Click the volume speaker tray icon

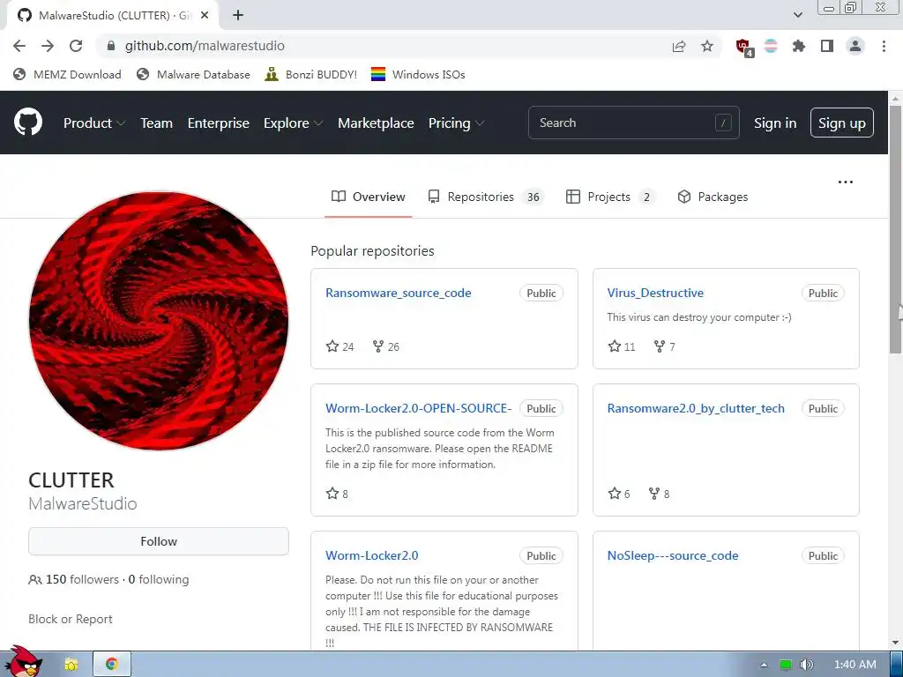pyautogui.click(x=807, y=665)
